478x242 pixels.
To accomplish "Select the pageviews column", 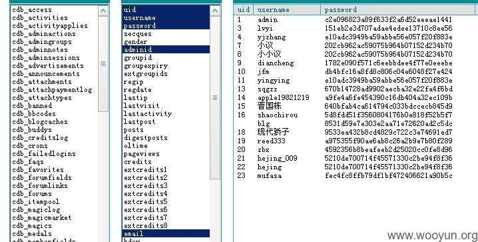I will [142, 153].
